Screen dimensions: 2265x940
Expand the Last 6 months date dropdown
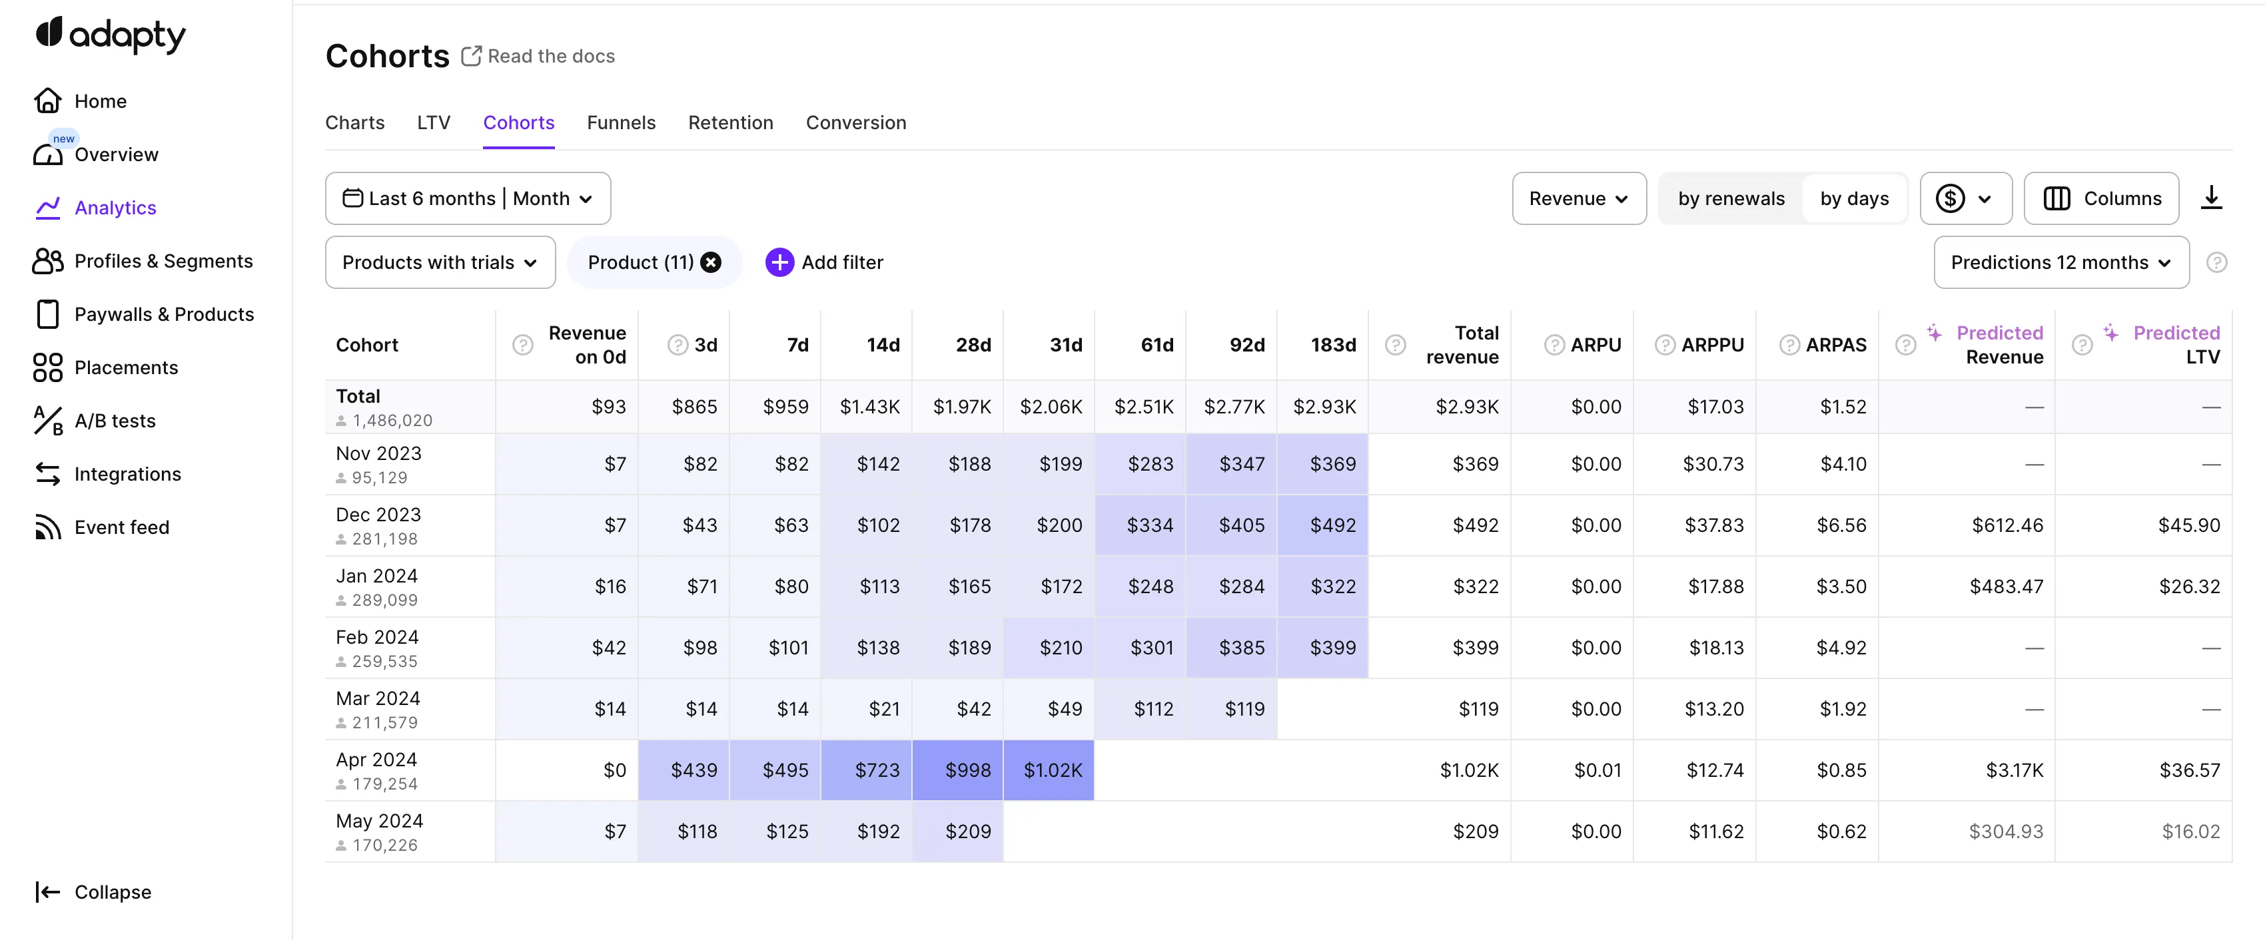[x=468, y=198]
